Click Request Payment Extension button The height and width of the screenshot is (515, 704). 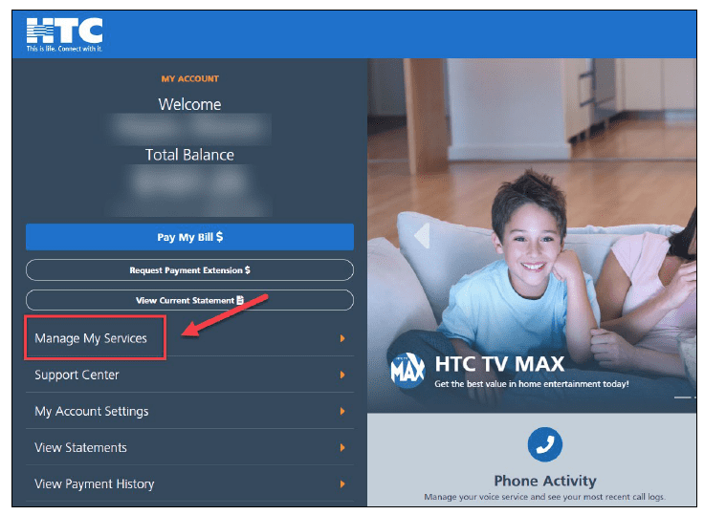point(189,270)
